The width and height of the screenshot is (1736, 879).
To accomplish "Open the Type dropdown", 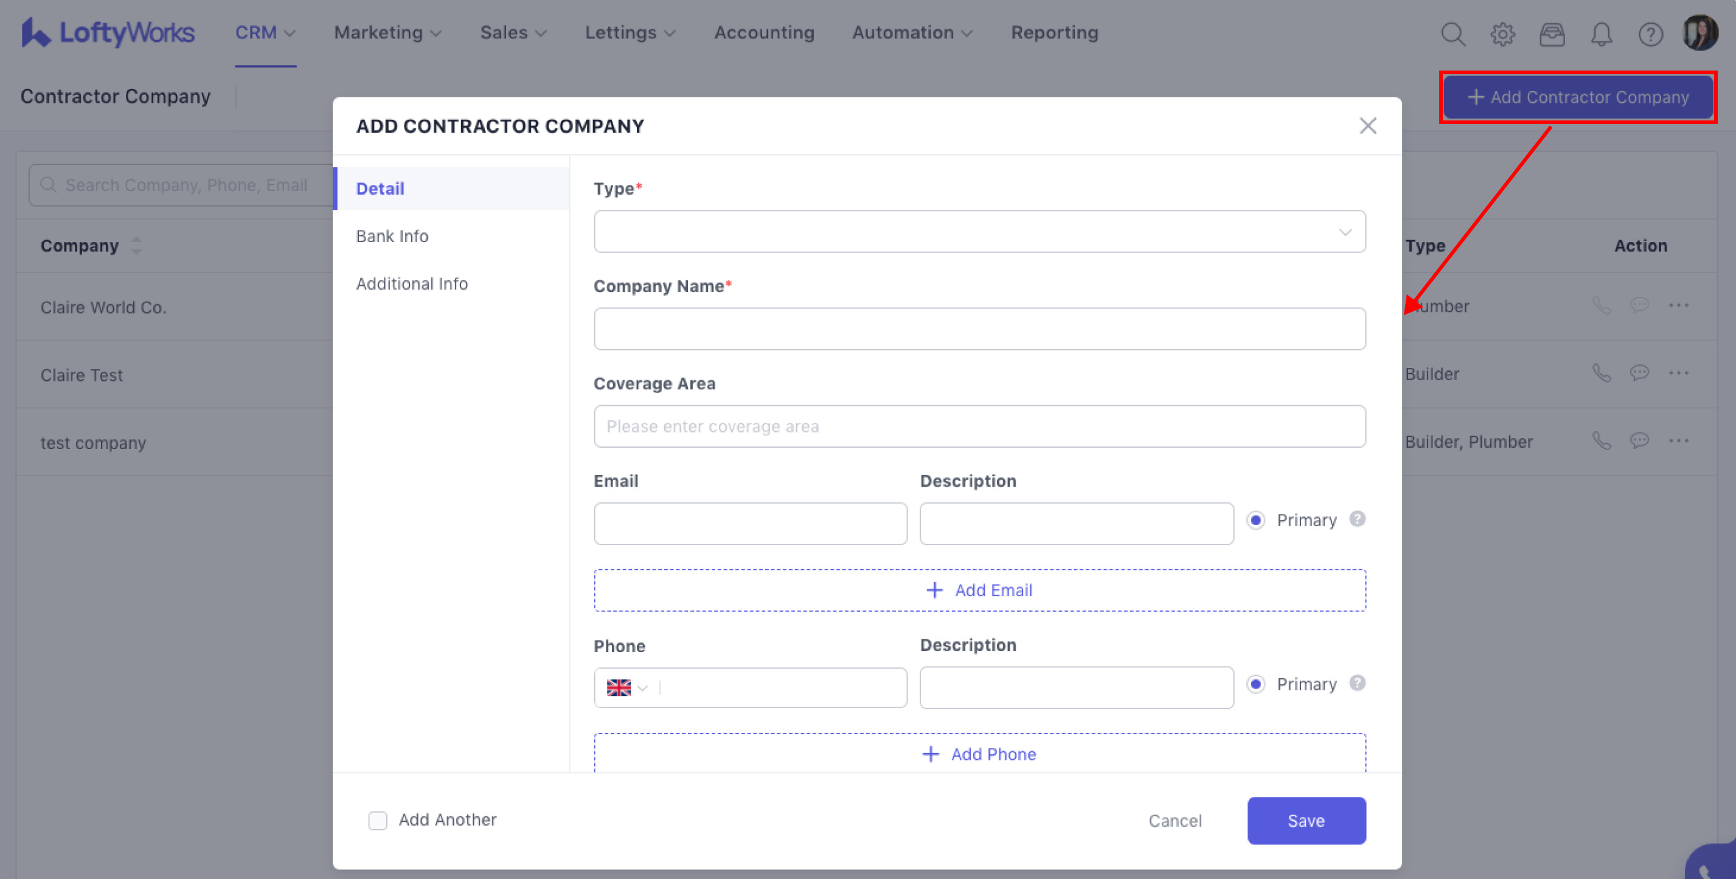I will tap(979, 232).
